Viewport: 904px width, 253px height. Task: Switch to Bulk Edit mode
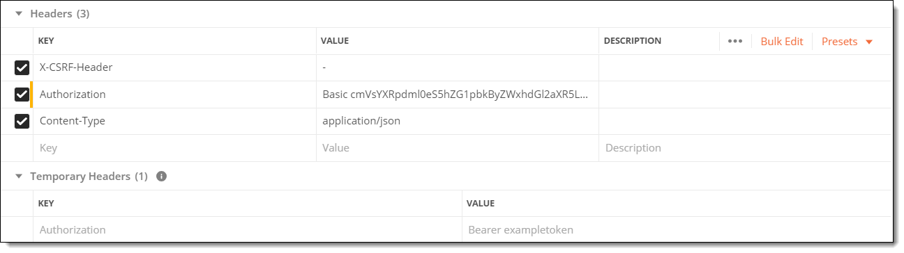(782, 41)
